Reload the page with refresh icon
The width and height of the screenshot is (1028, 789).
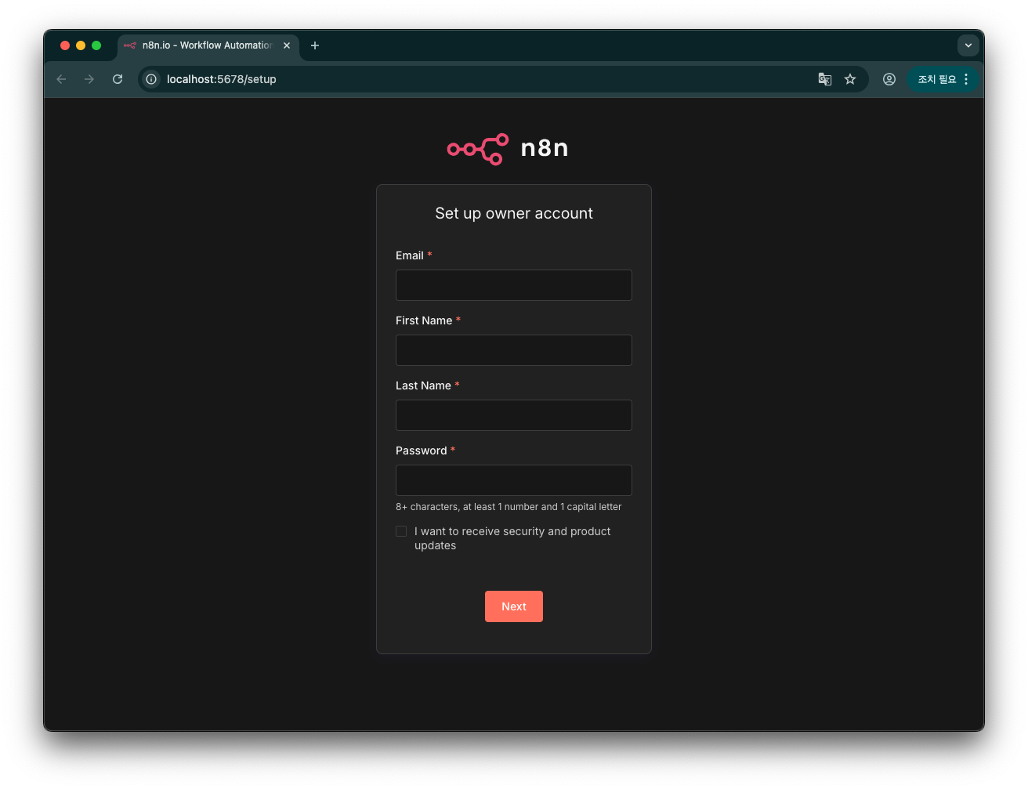(x=118, y=79)
